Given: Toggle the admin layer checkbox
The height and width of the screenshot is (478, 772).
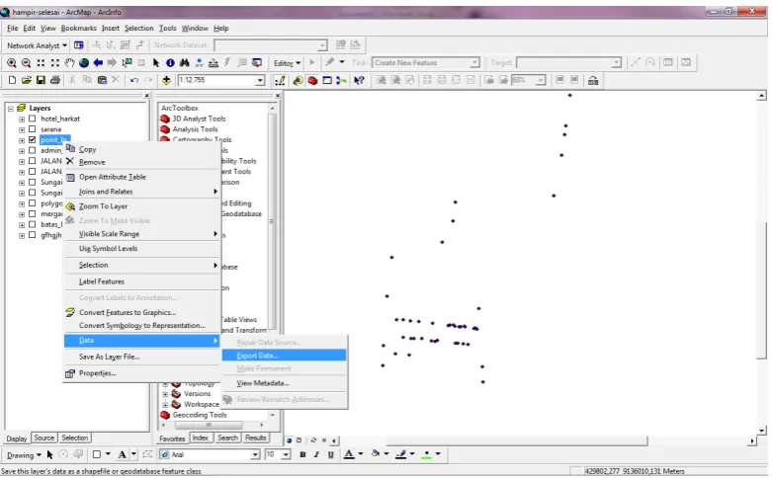Looking at the screenshot, I should tap(33, 150).
